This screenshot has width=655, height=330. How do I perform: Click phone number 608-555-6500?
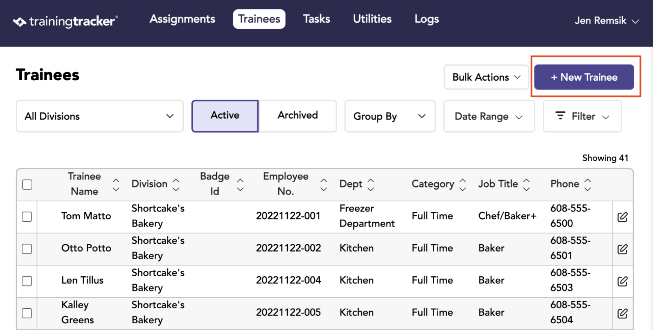click(570, 216)
